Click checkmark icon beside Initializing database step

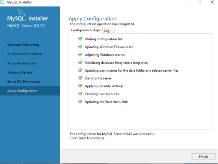pyautogui.click(x=80, y=62)
